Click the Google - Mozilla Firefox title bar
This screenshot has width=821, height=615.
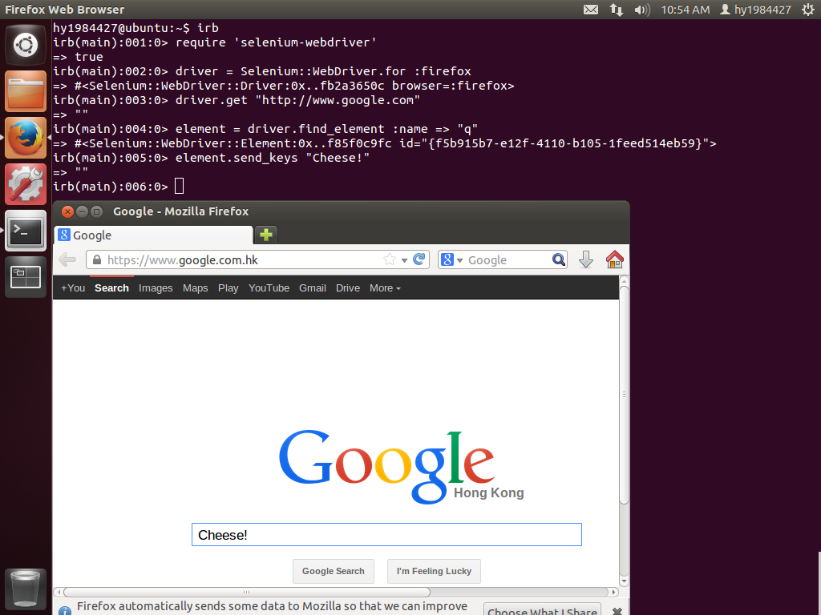(x=341, y=211)
